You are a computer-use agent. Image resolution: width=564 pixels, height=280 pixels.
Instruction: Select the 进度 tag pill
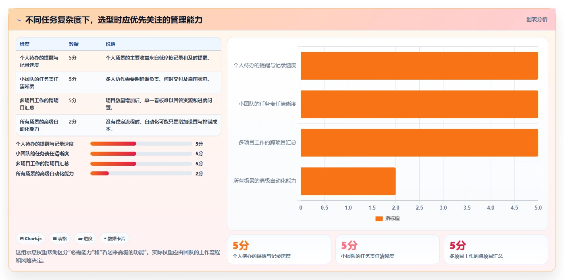tap(85, 239)
